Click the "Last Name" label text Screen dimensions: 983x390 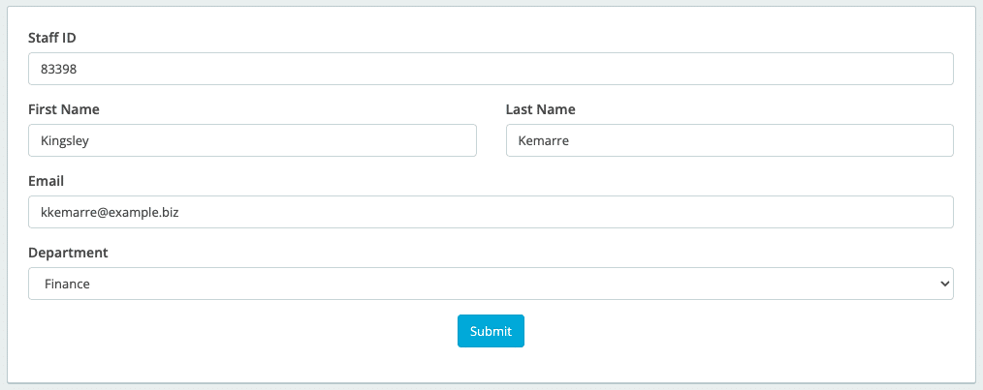(x=540, y=109)
